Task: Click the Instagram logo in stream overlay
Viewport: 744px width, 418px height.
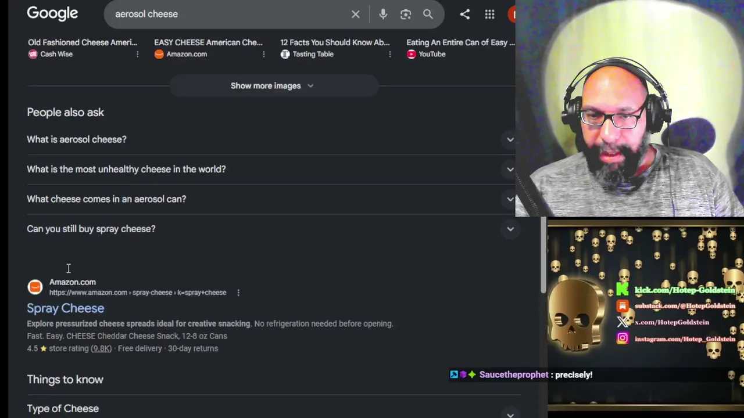Action: (623, 338)
